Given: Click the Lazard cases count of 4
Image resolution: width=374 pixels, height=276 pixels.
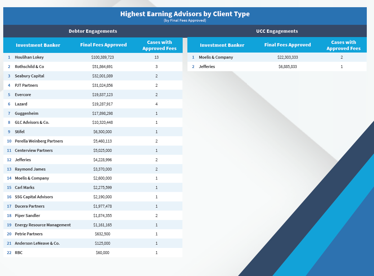Looking at the screenshot, I should 156,104.
